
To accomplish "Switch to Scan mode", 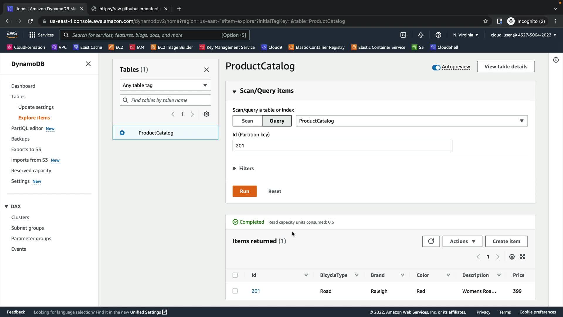I will click(x=247, y=121).
